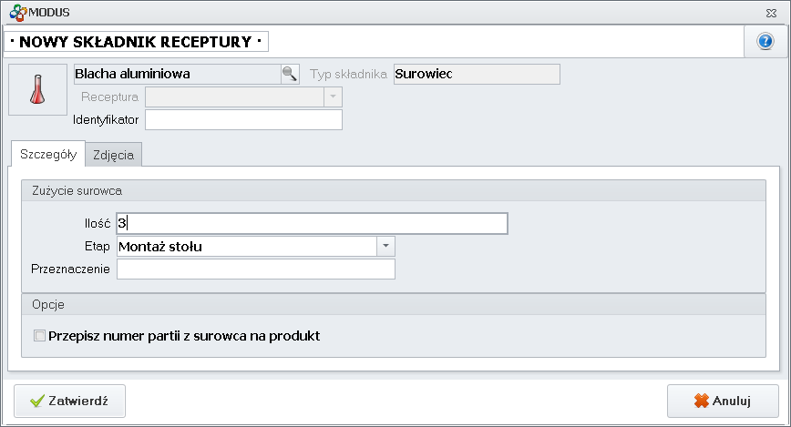Click the magnifier search icon beside Blacha aluminiowa
The image size is (791, 427).
(289, 75)
